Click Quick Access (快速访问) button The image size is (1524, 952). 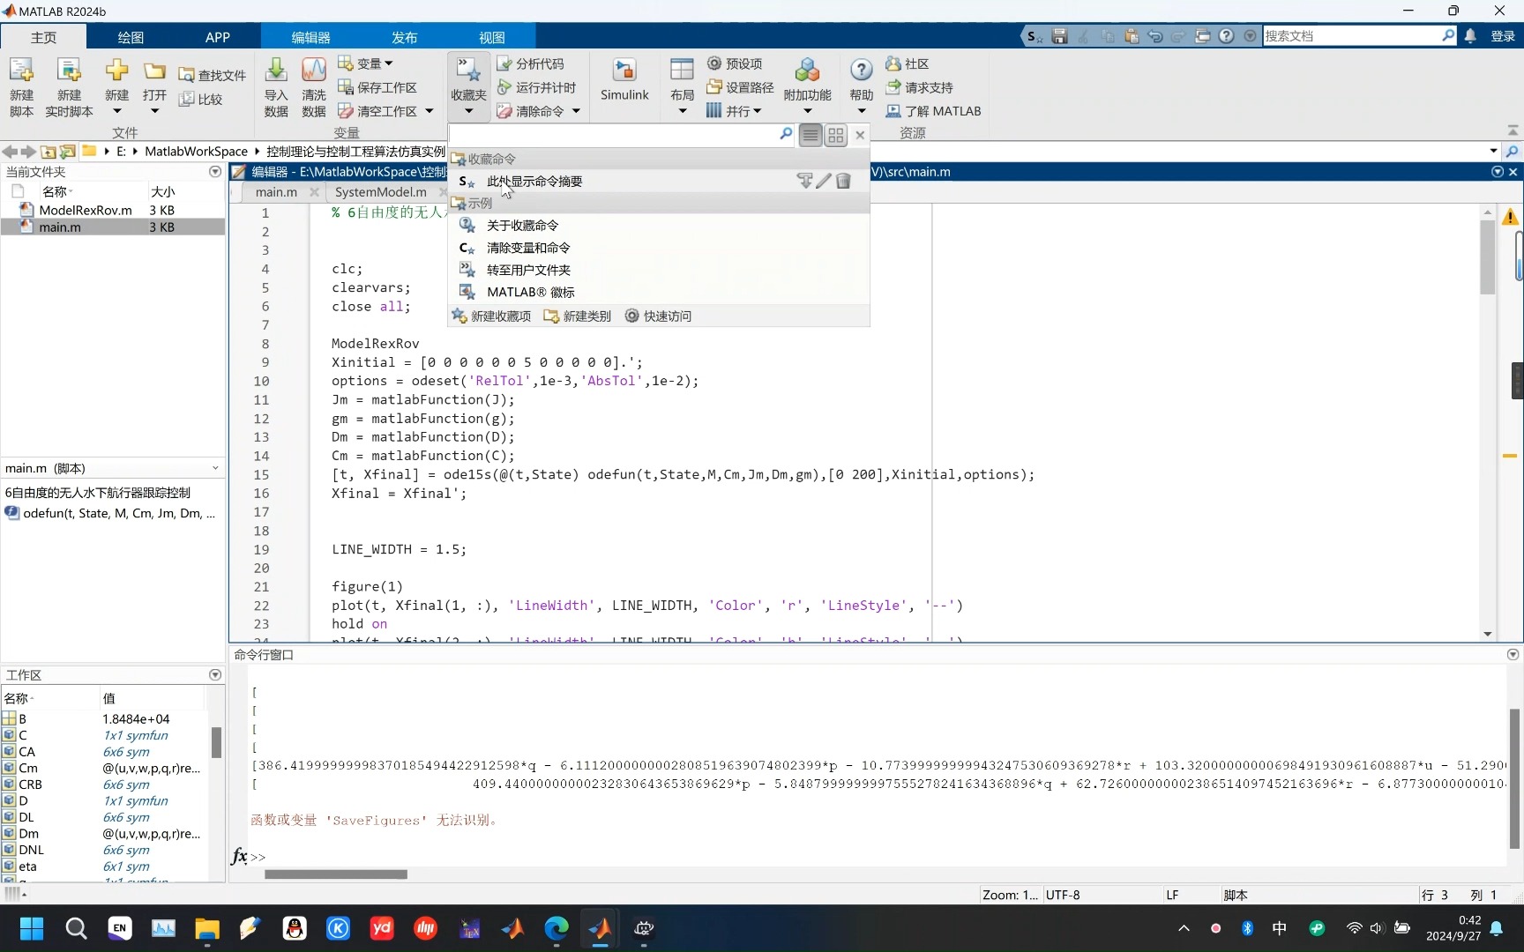pos(659,316)
